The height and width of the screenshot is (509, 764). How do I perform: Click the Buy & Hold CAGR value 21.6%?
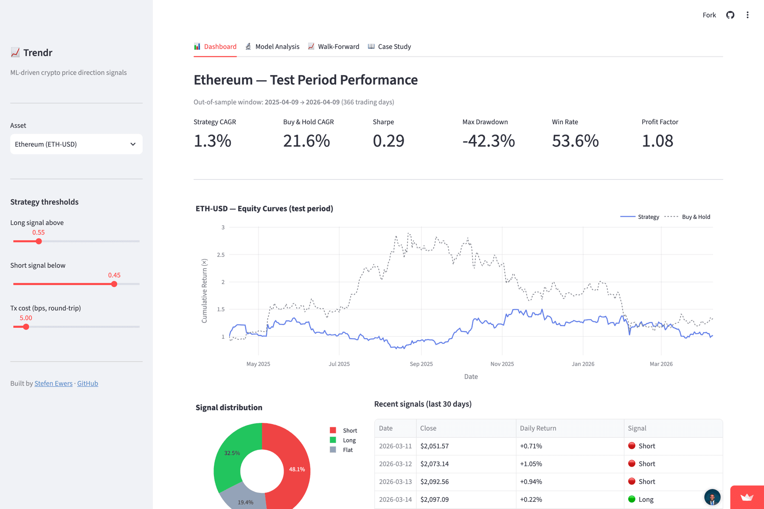click(x=306, y=141)
